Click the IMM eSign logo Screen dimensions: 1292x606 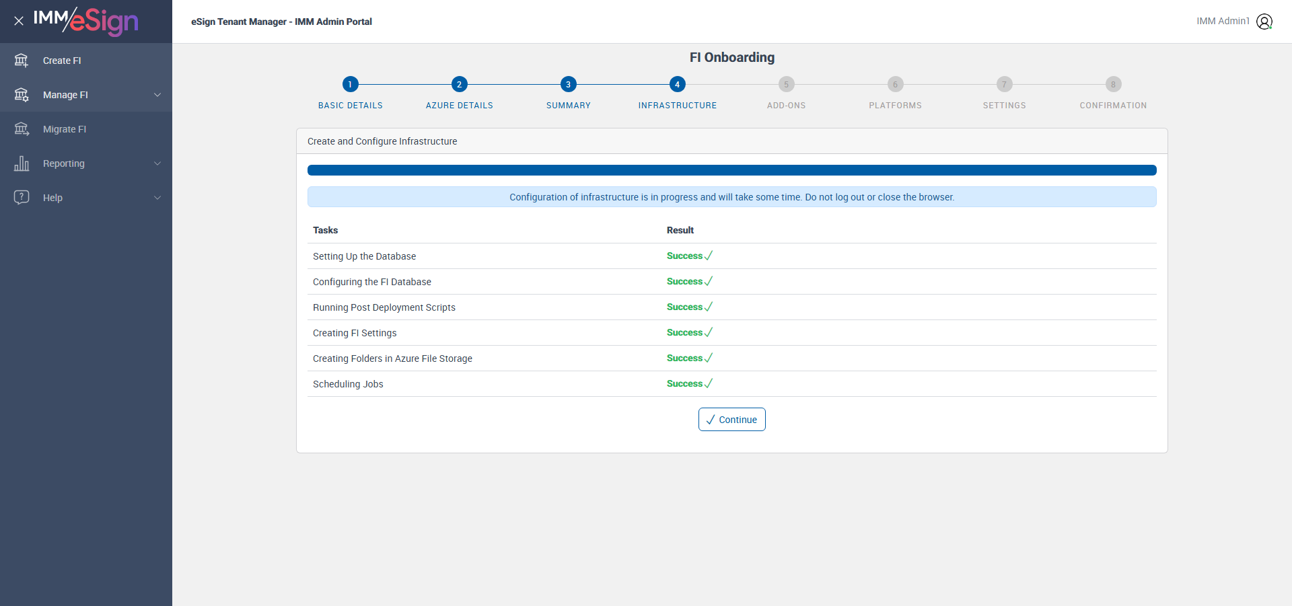(x=86, y=21)
